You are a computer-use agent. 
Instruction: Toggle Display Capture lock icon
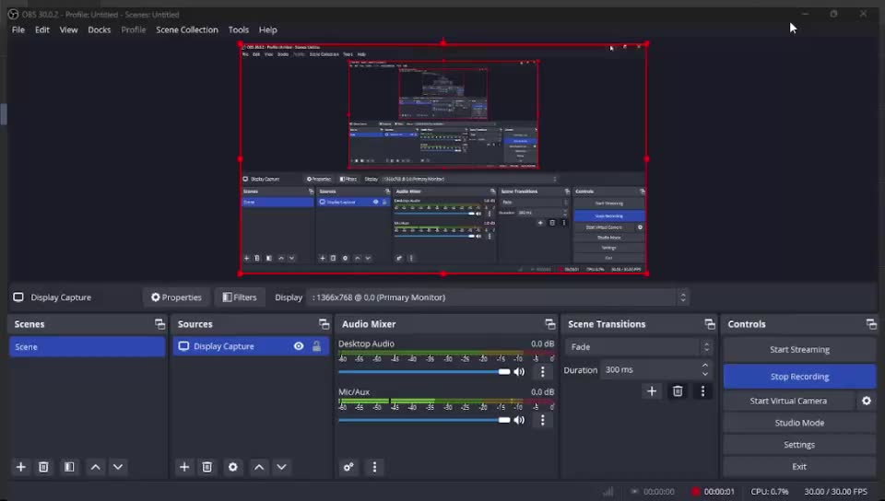point(316,346)
